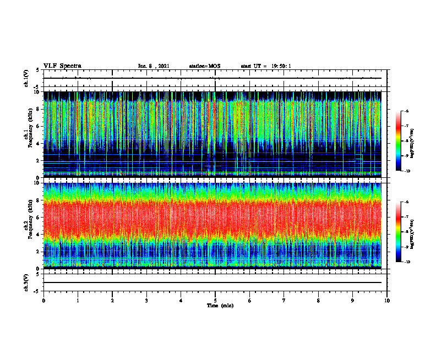
Task: Click the "-5" tick on ch.3(V) axis
Action: pyautogui.click(x=37, y=291)
